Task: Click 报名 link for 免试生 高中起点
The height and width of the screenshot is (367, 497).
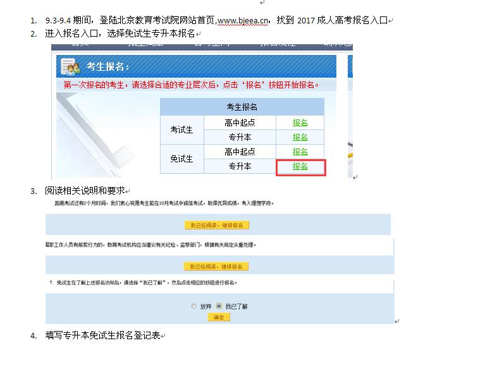Action: point(300,152)
